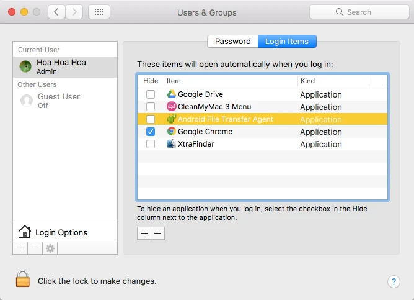Remove selected login item with minus button
Screen dimensions: 414x300
[158, 234]
